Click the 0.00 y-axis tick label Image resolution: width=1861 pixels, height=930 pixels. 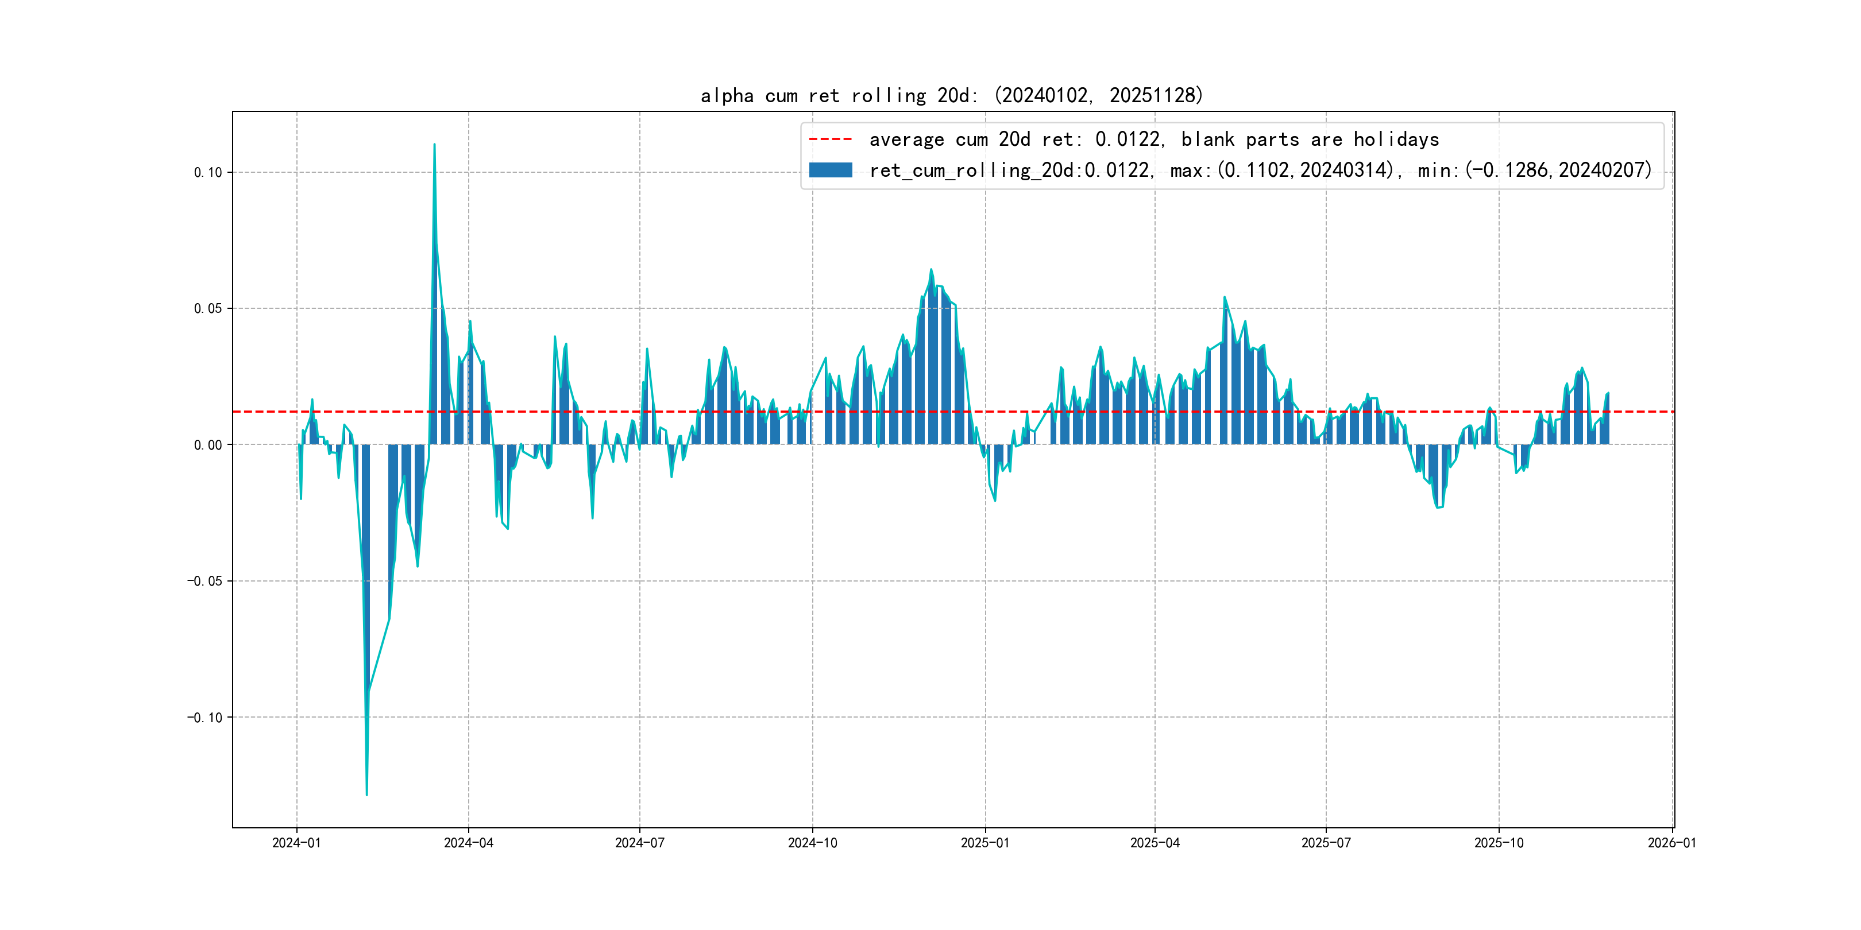click(207, 445)
